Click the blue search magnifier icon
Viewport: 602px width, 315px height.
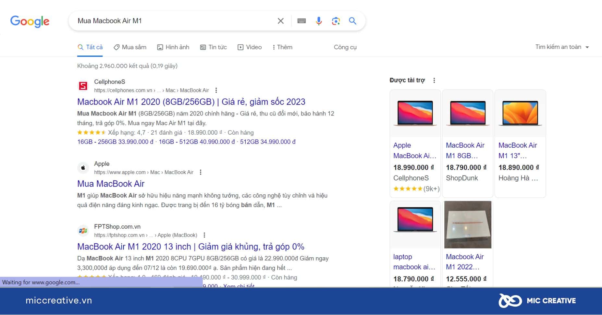tap(352, 21)
